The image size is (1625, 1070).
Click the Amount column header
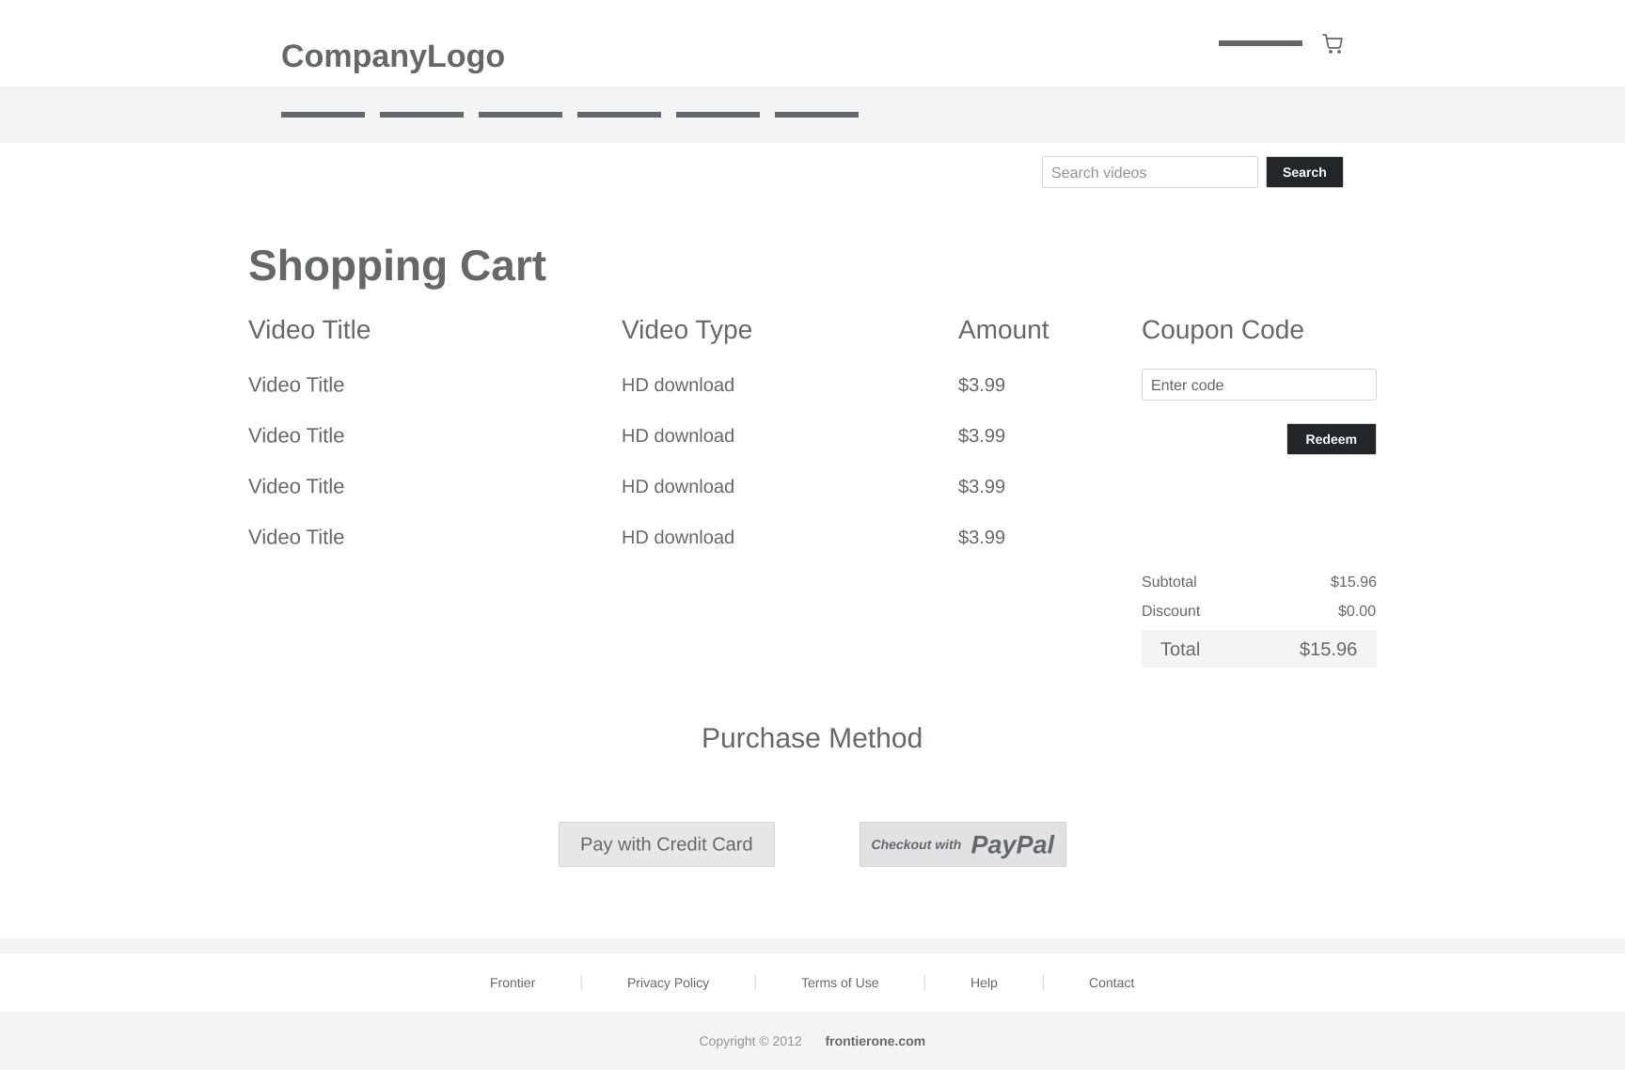tap(1003, 330)
